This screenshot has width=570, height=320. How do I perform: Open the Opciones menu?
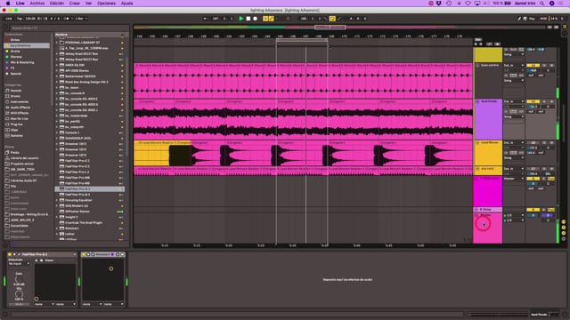106,4
